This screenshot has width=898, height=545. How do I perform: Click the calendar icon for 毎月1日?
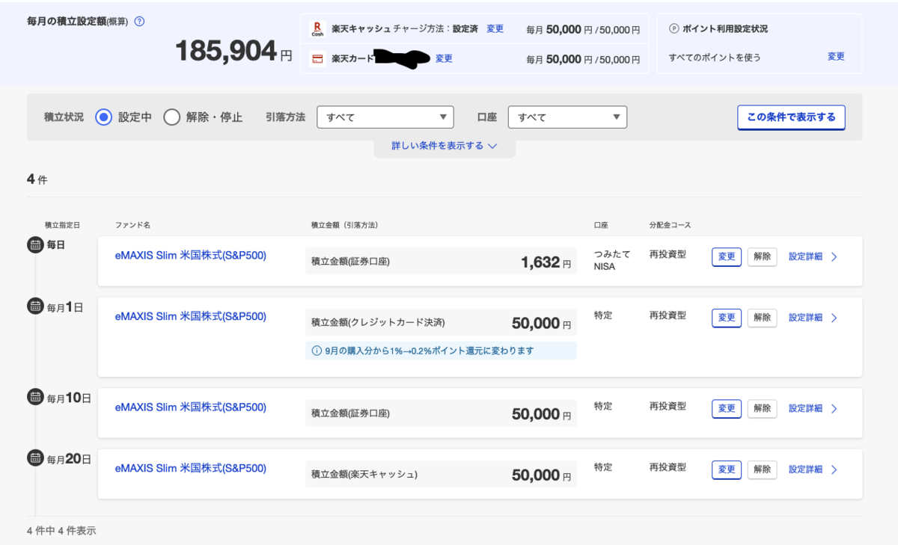click(35, 306)
